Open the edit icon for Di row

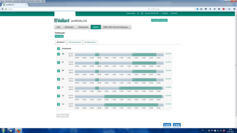click(59, 62)
